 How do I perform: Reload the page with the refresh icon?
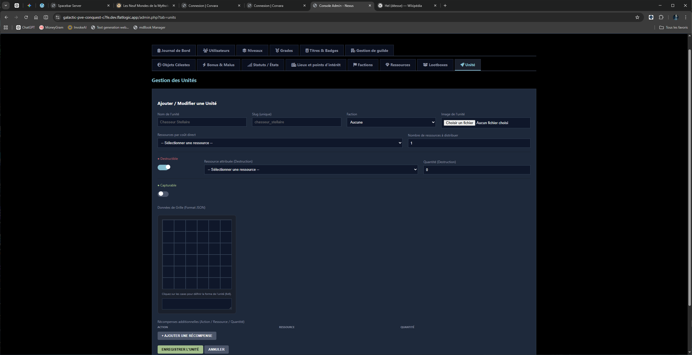pyautogui.click(x=26, y=17)
